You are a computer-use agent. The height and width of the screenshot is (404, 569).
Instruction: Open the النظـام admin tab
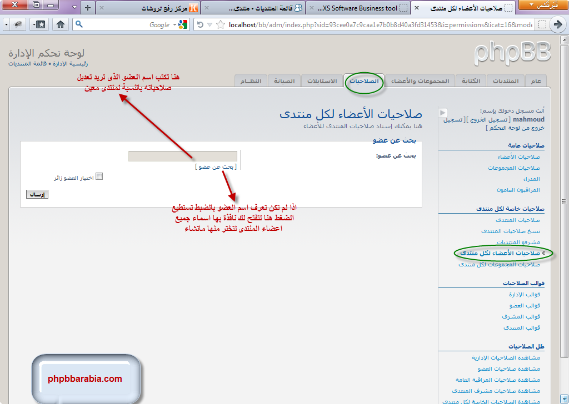tap(251, 81)
